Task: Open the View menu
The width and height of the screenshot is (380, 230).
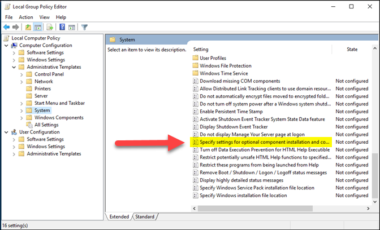Action: (45, 17)
